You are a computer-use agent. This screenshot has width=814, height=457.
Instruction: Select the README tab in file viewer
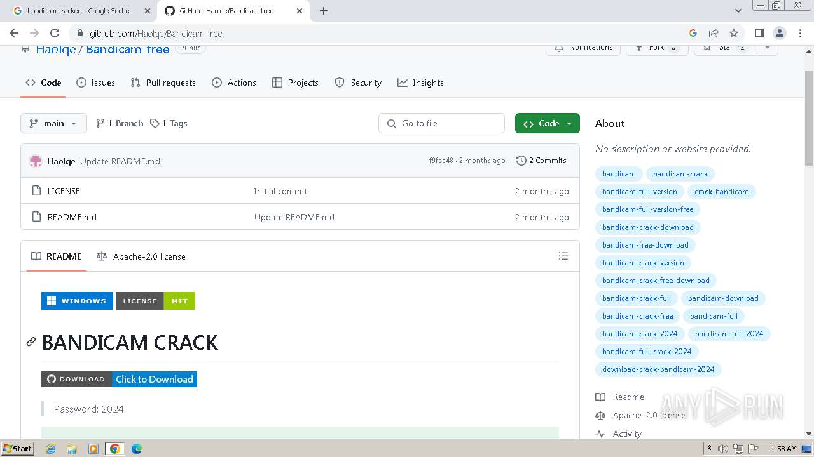(x=56, y=256)
